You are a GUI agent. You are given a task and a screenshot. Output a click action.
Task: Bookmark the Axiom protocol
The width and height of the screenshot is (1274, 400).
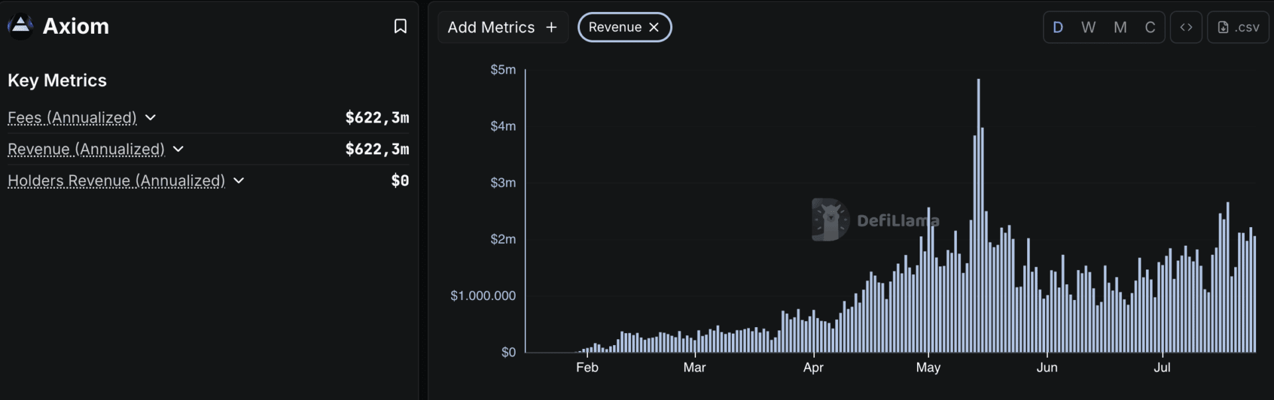pos(400,26)
